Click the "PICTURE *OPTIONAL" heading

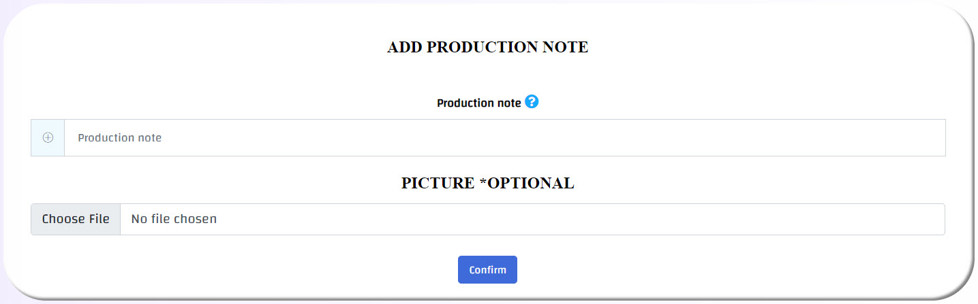point(487,183)
